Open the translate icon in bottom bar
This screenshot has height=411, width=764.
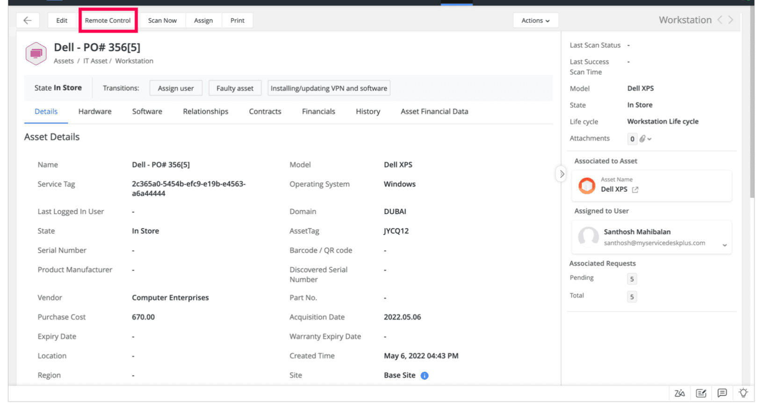[679, 393]
